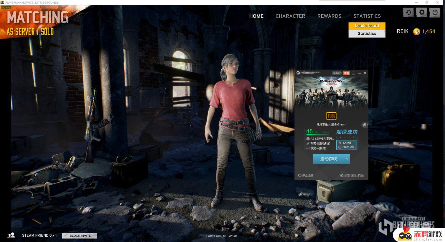Viewport: 445px width, 242px height.
Task: Minimize the Xunyou accelerator window
Action: click(x=359, y=73)
